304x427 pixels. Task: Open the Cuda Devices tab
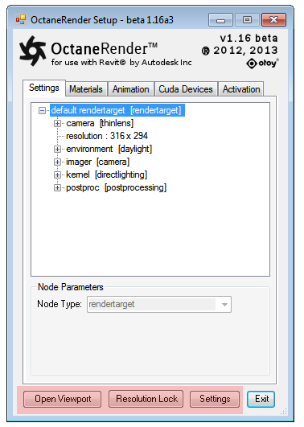[x=186, y=89]
